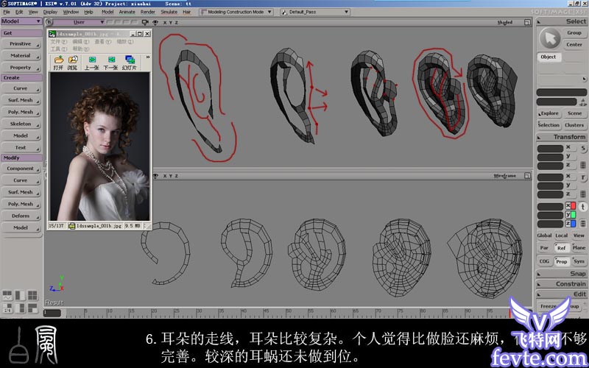589x368 pixels.
Task: Click the Clusters button
Action: pyautogui.click(x=574, y=125)
